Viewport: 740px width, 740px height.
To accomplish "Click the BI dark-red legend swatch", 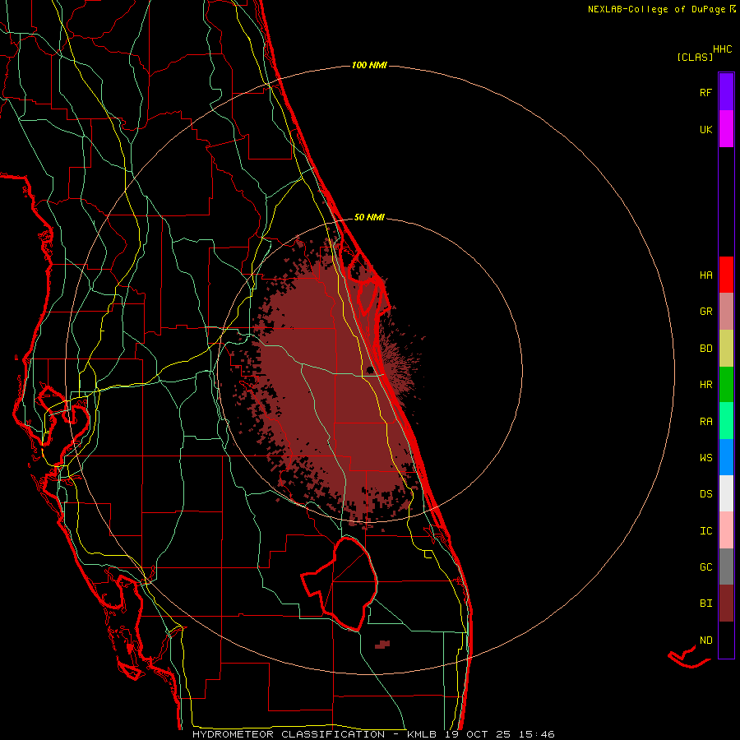I will coord(726,604).
